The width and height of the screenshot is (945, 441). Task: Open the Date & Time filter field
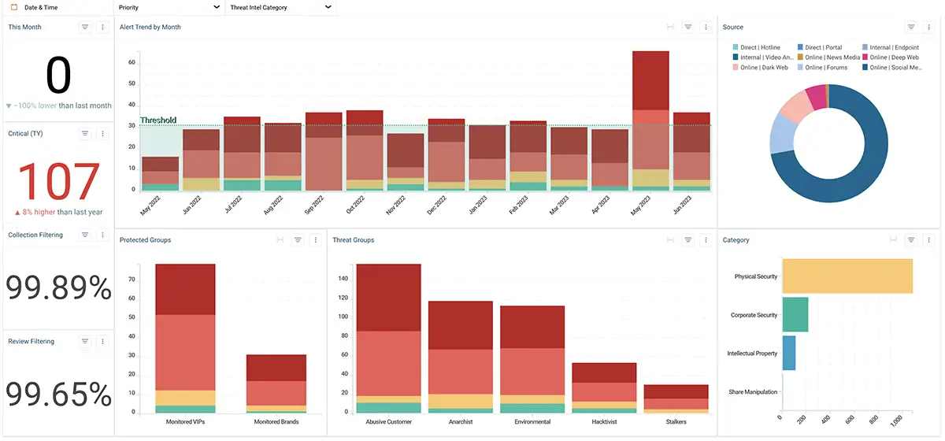57,7
